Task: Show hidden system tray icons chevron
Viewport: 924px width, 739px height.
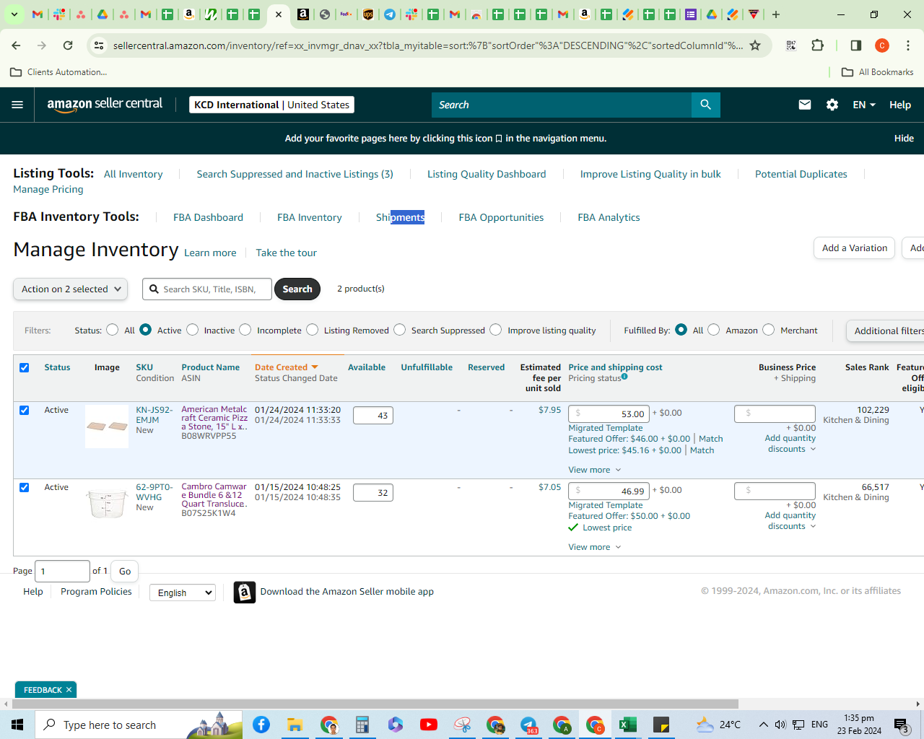Action: click(x=763, y=725)
